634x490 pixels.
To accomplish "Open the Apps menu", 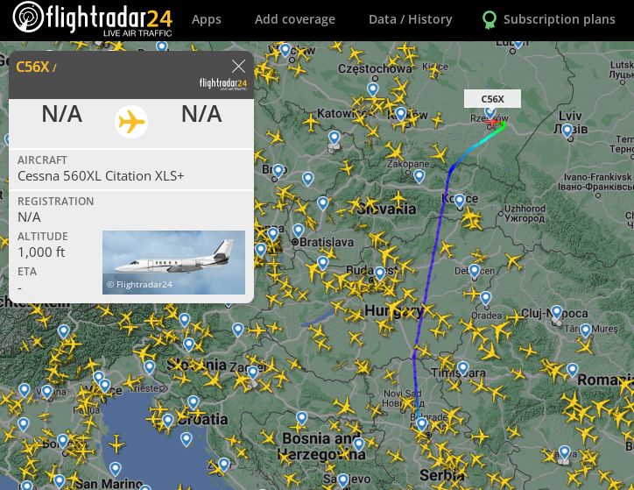I will point(206,19).
